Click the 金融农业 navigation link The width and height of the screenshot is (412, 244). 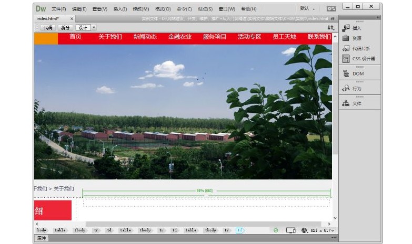(180, 37)
